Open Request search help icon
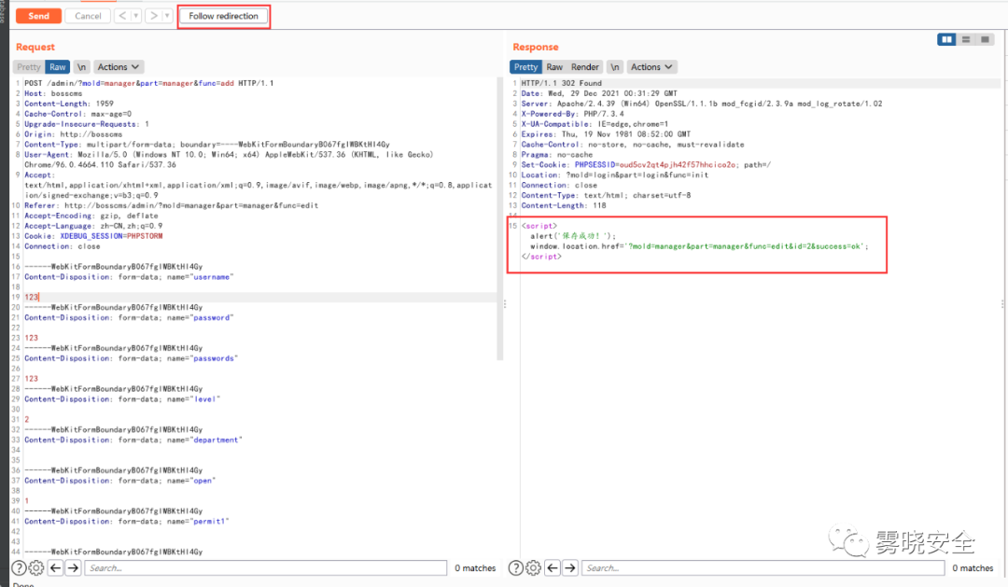Screen dimensions: 1008x587 [20, 567]
